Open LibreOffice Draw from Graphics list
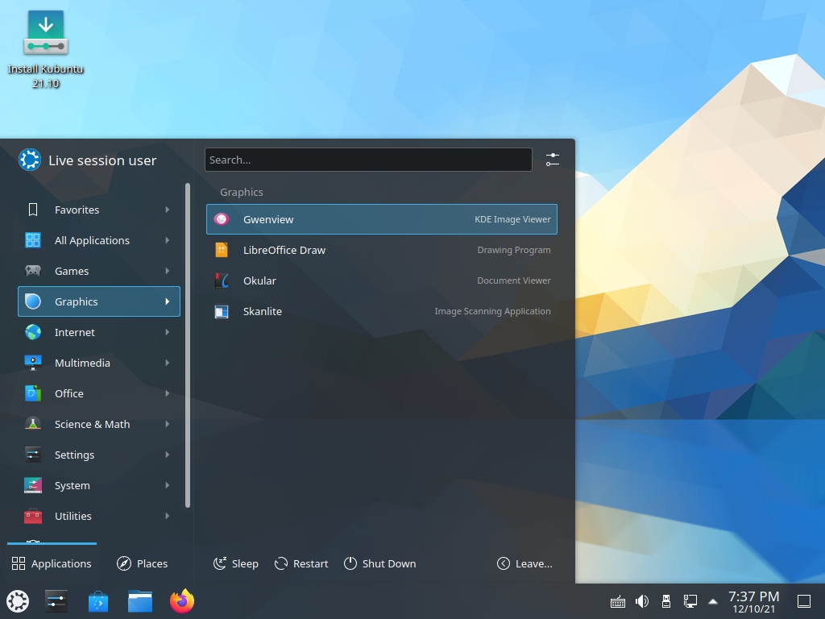This screenshot has height=619, width=825. (381, 250)
